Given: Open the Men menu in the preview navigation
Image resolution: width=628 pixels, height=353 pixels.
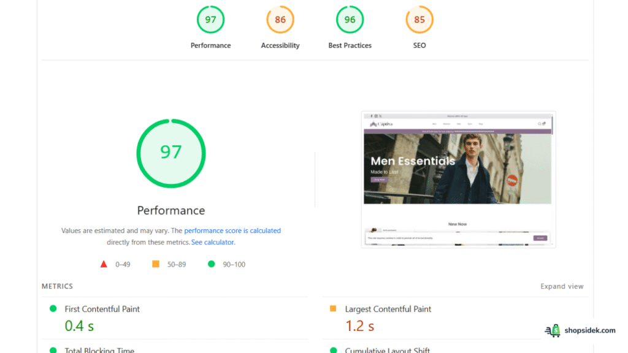Looking at the screenshot, I should (x=434, y=124).
